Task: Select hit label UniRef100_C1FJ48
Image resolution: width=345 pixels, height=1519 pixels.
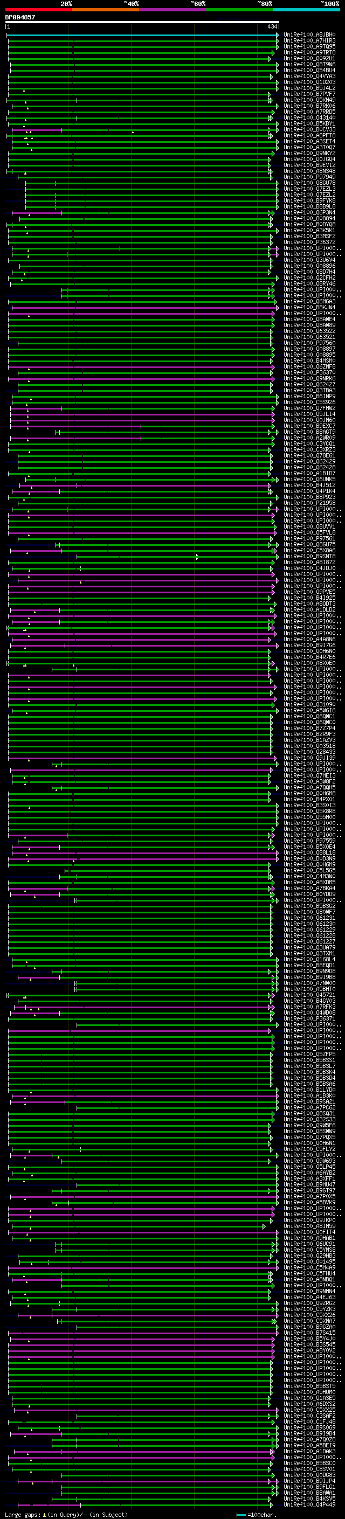Action: pyautogui.click(x=309, y=1421)
